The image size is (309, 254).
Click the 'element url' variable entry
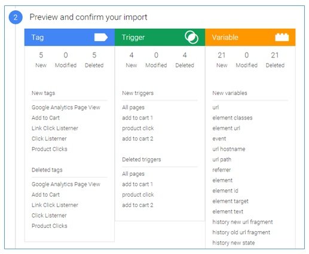tap(226, 128)
